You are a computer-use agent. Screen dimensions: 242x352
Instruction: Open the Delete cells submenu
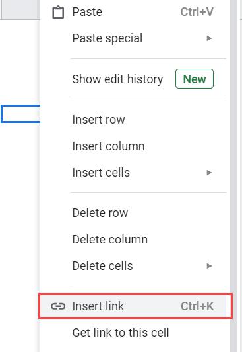click(x=135, y=266)
